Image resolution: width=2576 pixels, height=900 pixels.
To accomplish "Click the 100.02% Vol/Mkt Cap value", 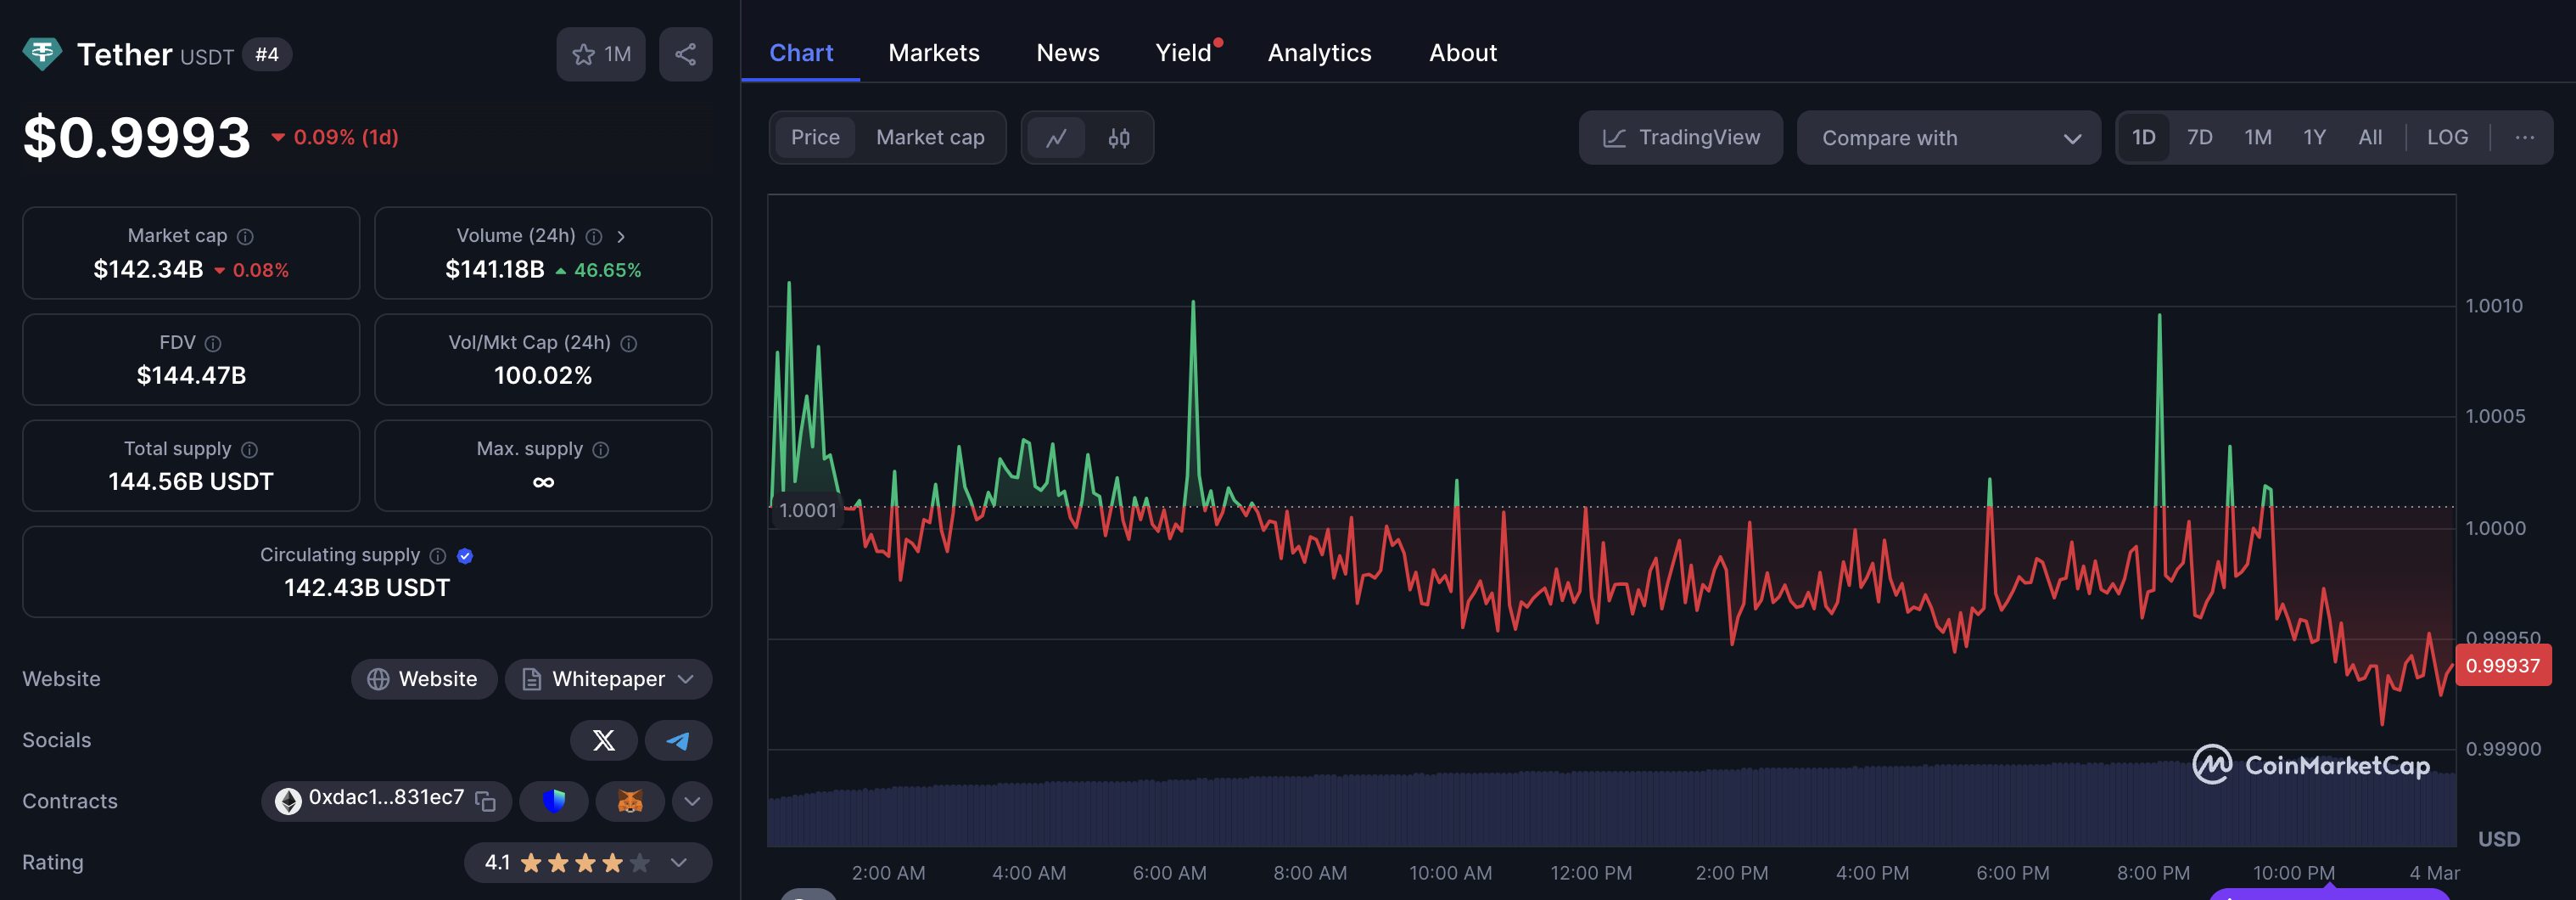I will (x=543, y=375).
